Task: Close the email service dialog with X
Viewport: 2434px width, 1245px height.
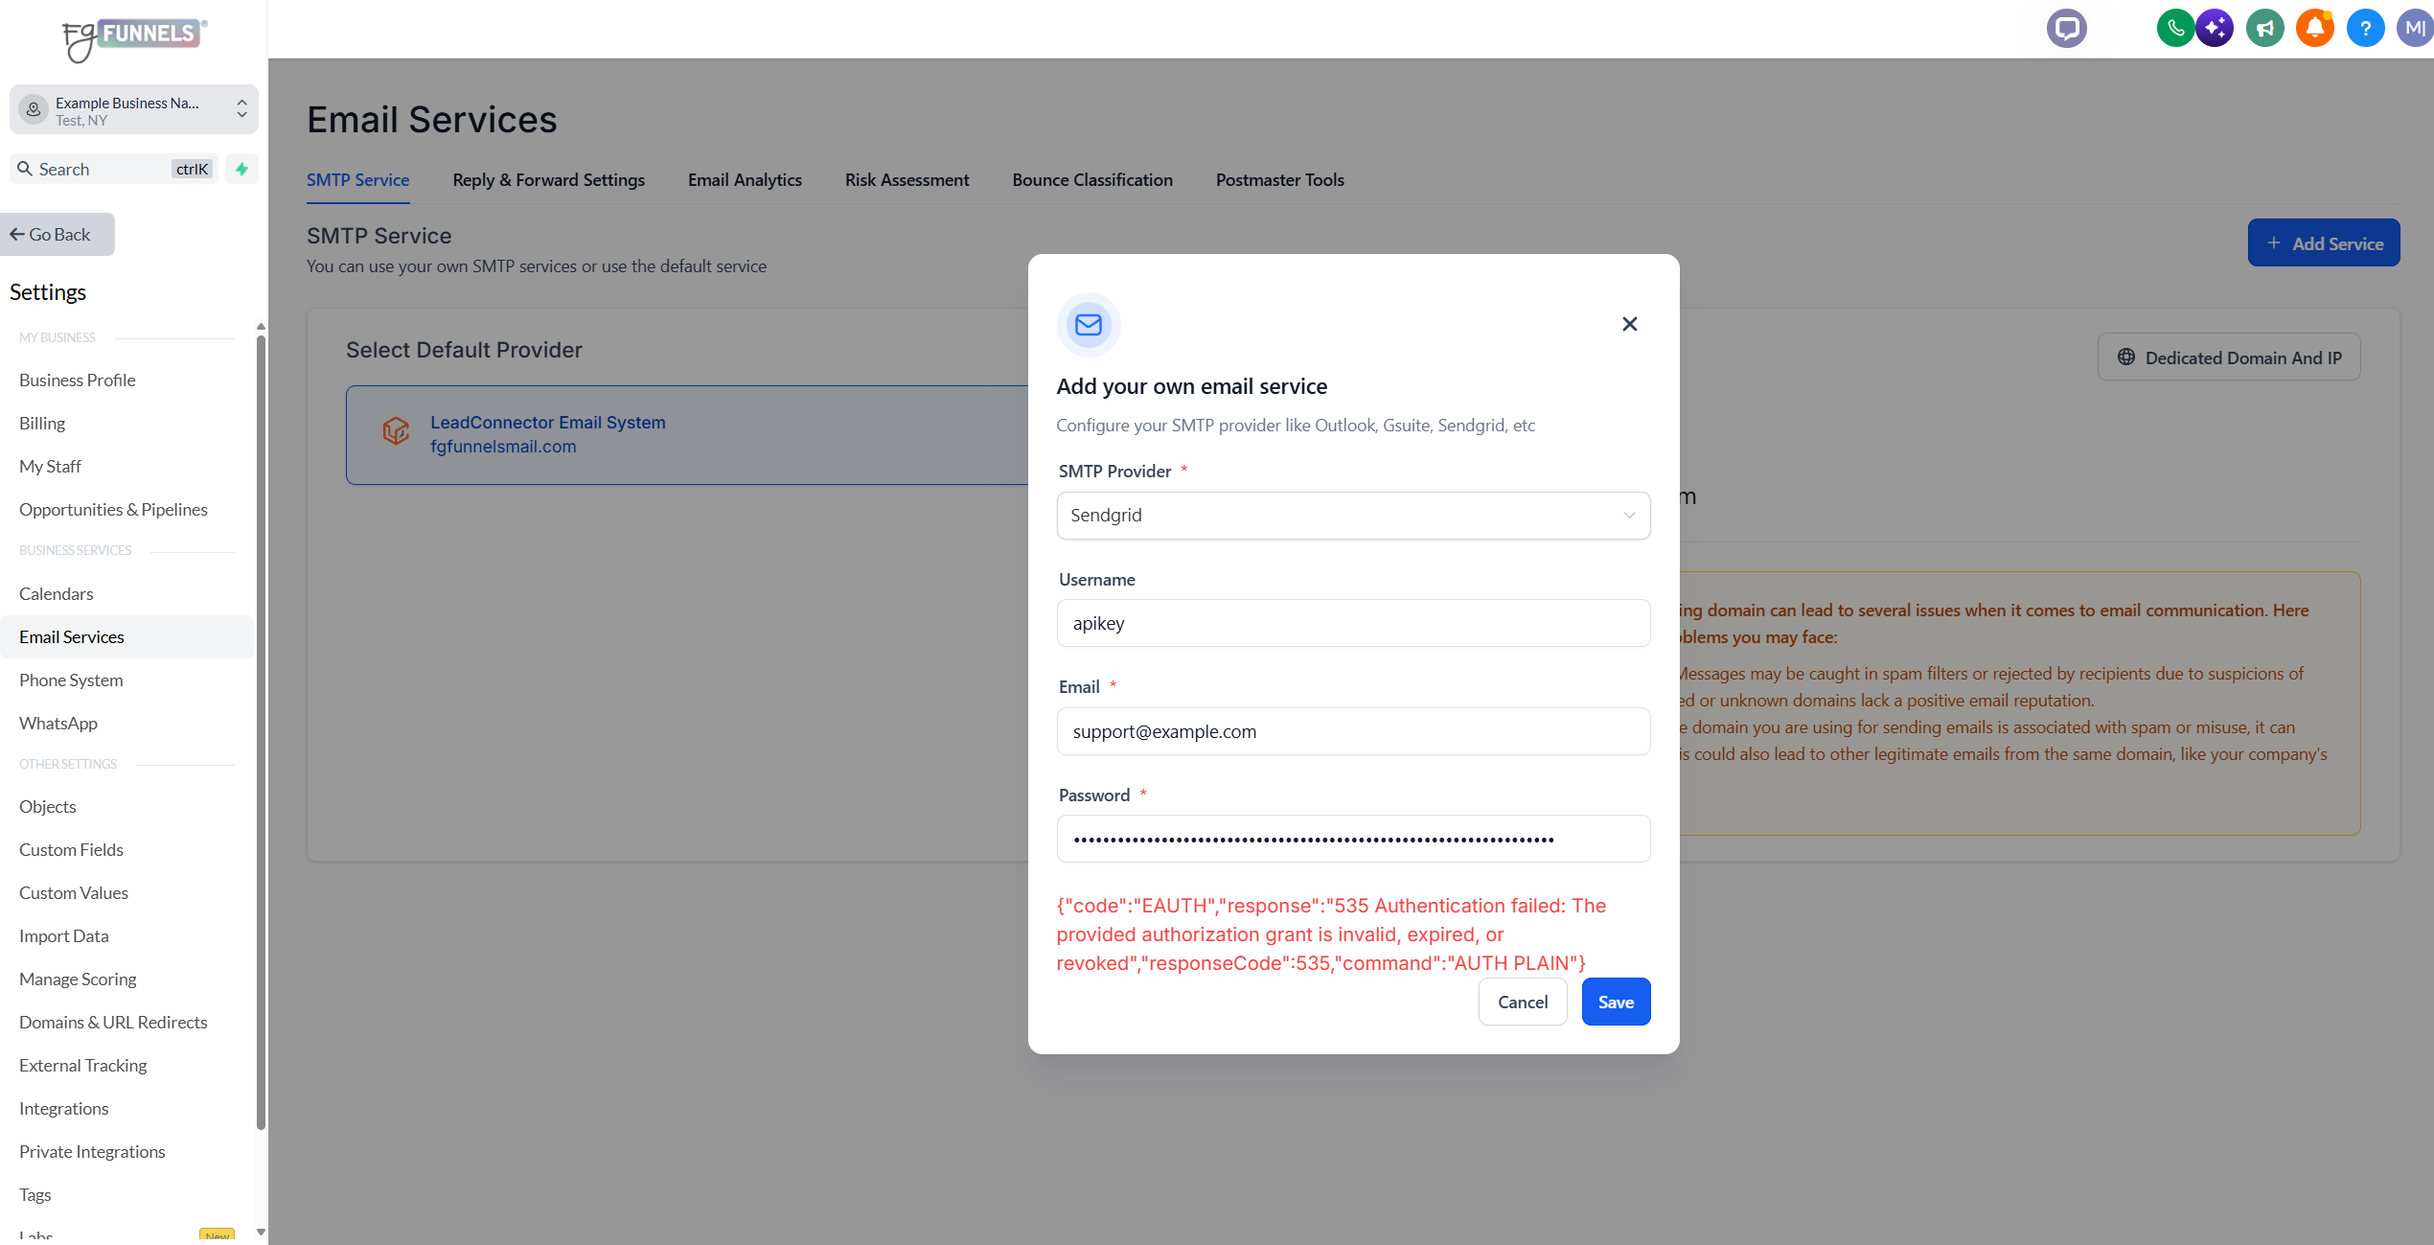Action: tap(1629, 324)
